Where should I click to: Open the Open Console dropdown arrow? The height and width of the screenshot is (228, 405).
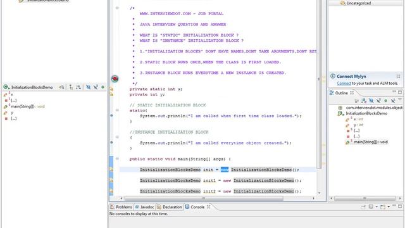click(389, 207)
